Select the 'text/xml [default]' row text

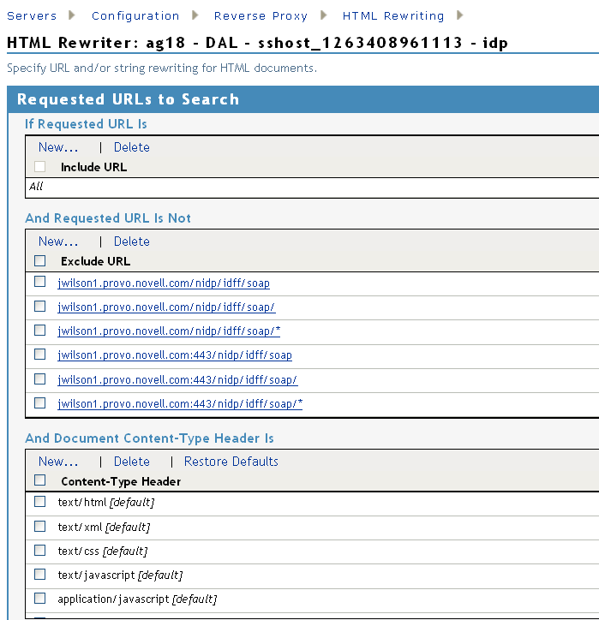pos(104,528)
